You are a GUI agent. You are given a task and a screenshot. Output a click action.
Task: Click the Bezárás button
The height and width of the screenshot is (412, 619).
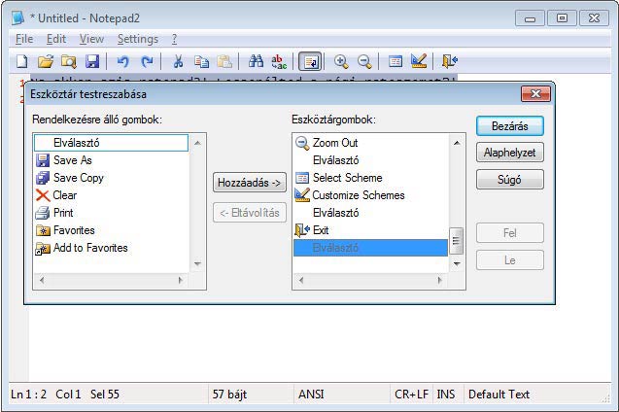(x=509, y=126)
